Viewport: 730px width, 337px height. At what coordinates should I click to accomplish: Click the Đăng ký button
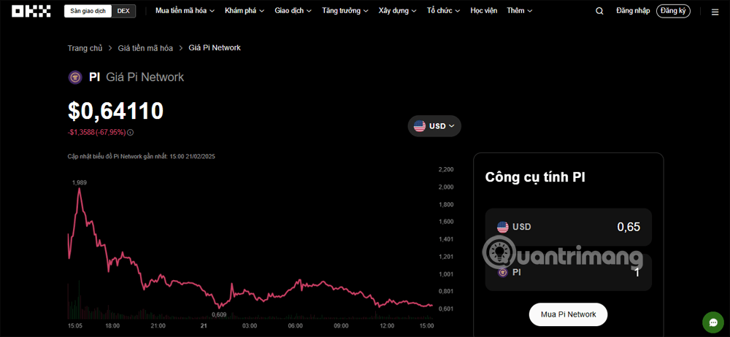(673, 11)
